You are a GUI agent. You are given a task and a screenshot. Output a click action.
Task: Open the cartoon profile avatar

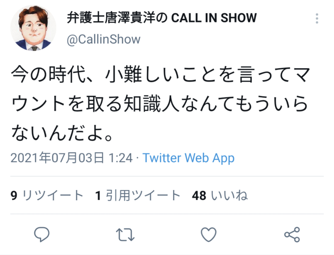[x=33, y=28]
